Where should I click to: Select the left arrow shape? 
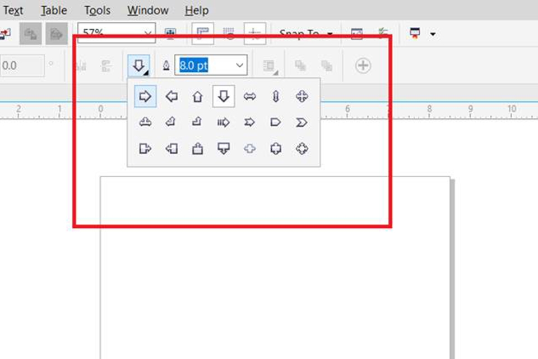coord(171,96)
